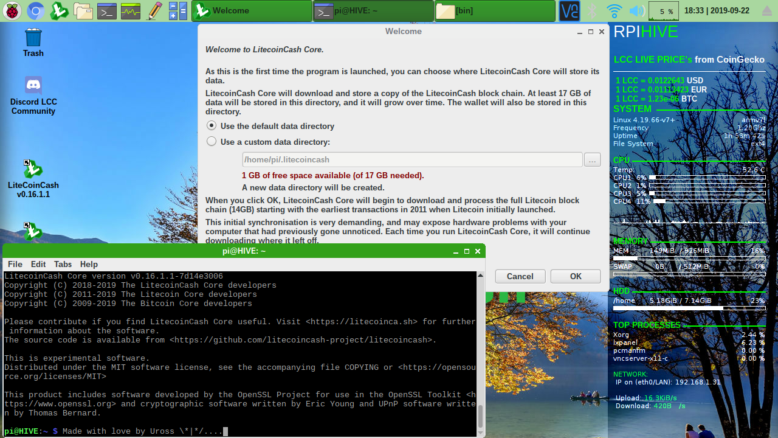Click the SWAP 0B / 512MiB line
This screenshot has height=438, width=778.
689,266
